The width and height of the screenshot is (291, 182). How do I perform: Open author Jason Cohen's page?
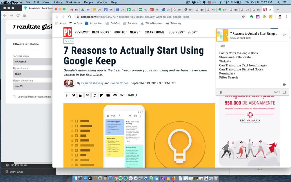119,83
